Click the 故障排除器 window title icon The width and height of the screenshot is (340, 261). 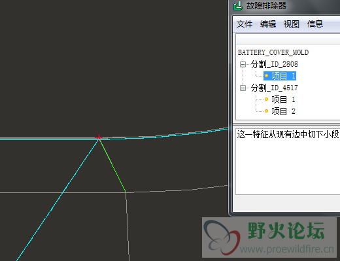click(x=238, y=6)
